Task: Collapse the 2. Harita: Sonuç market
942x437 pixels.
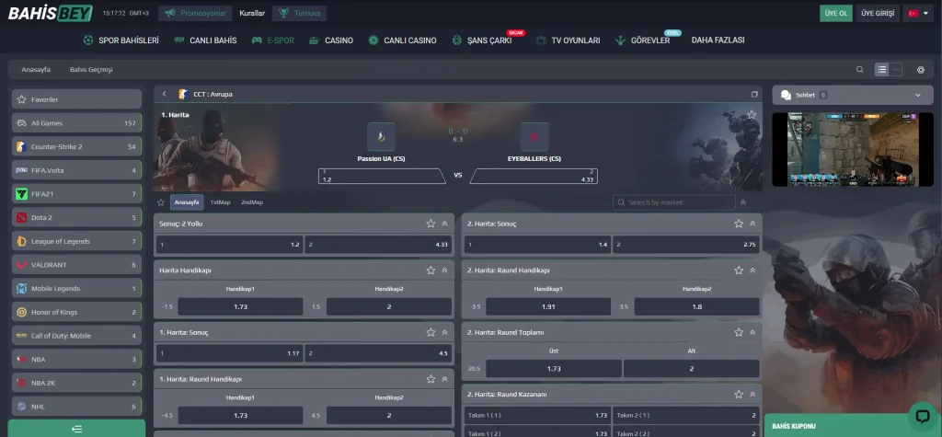Action: click(752, 224)
